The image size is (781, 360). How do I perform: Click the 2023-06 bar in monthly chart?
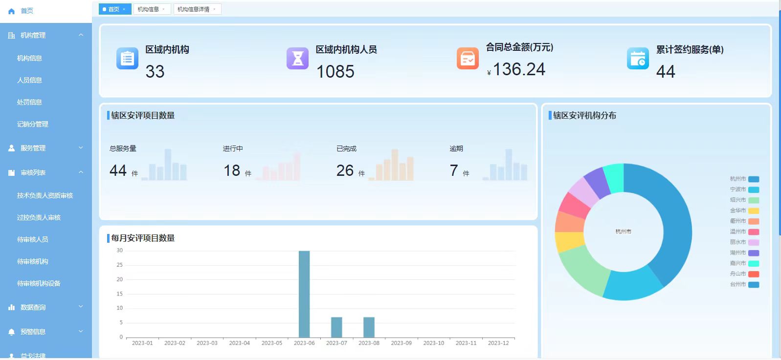(x=304, y=294)
